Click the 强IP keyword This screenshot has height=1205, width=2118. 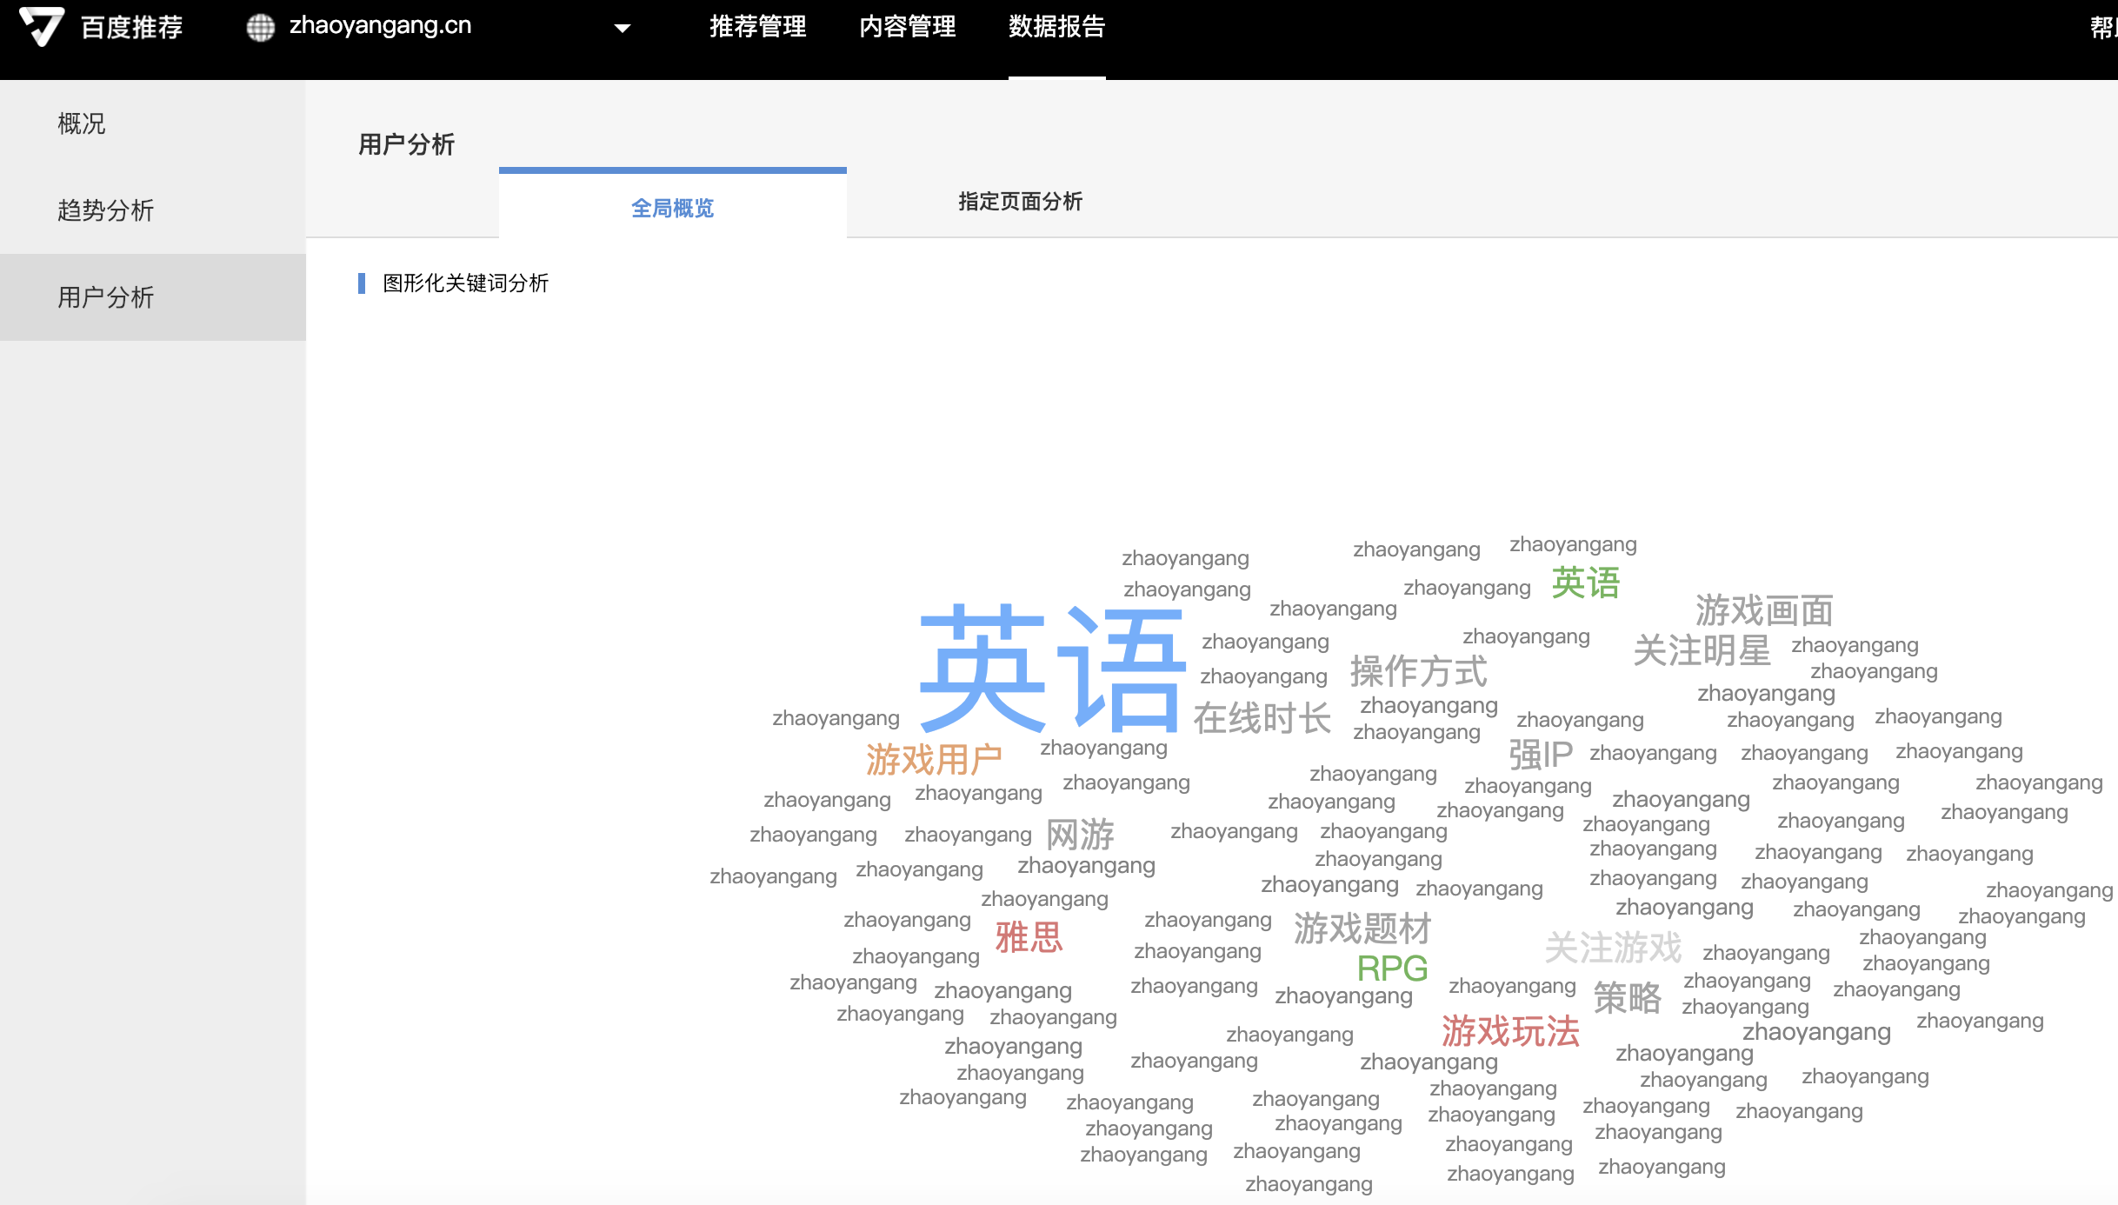coord(1543,753)
